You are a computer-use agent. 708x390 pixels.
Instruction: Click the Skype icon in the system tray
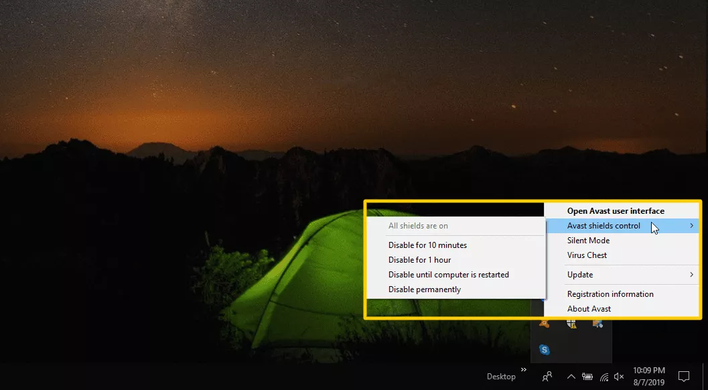tap(545, 350)
